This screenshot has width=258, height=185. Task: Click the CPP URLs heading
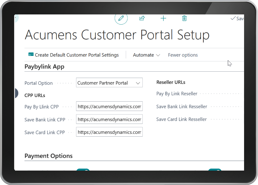point(35,95)
